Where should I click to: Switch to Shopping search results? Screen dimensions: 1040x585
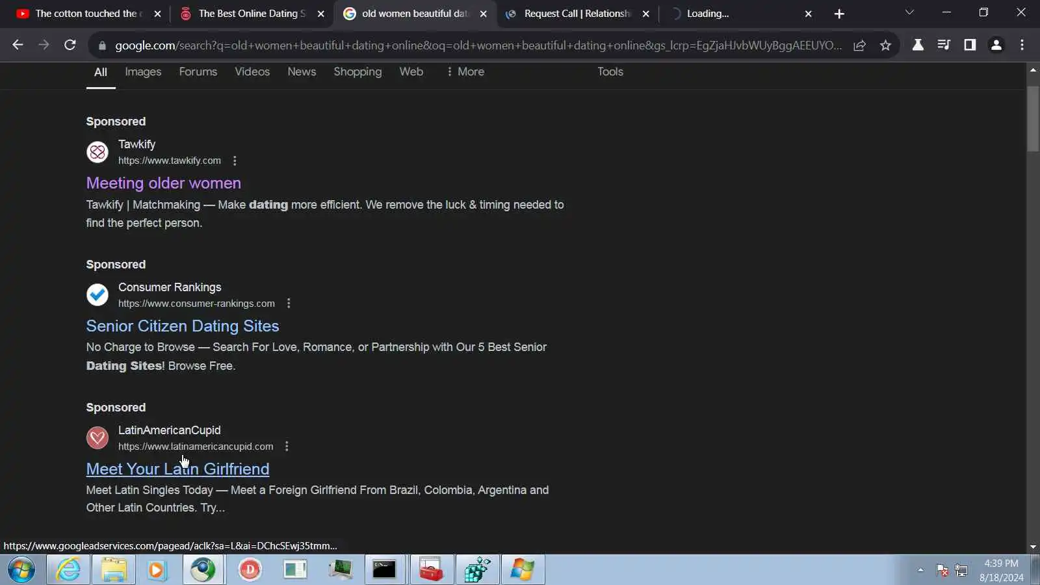click(x=357, y=71)
